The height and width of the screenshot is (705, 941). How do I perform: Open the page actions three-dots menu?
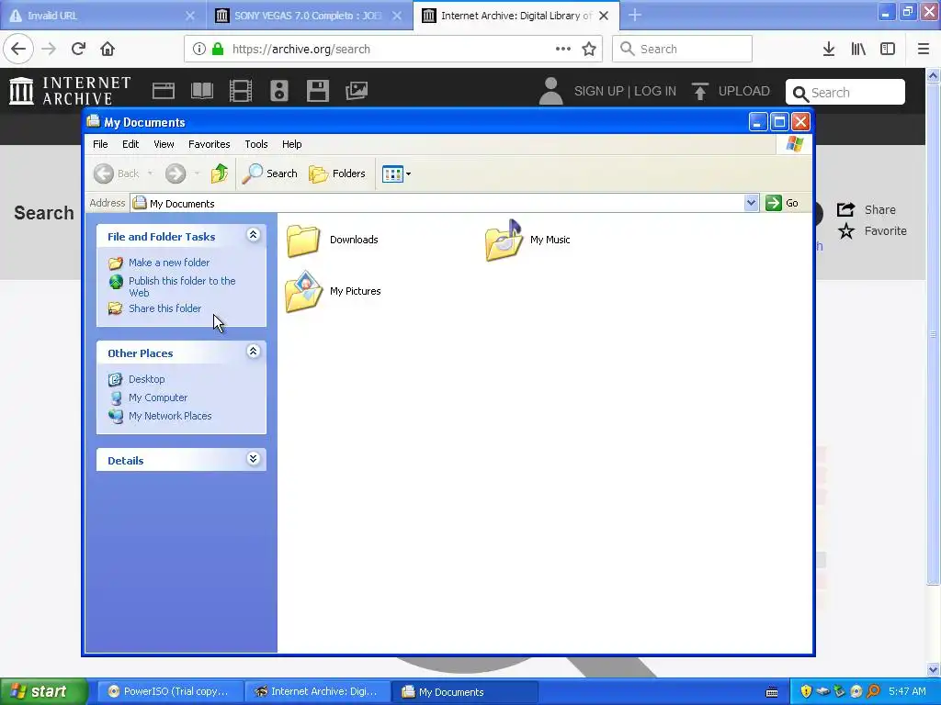pyautogui.click(x=563, y=49)
